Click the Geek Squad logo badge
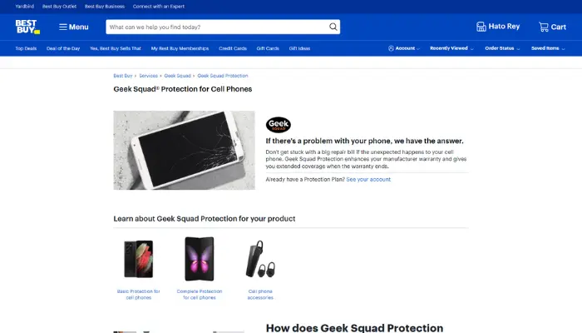This screenshot has width=582, height=333. coord(279,125)
